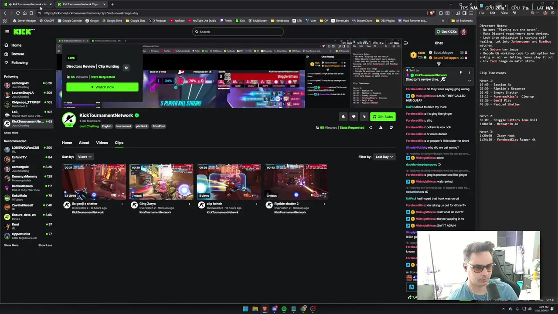Open fissure_dota_en recommended channel
The height and width of the screenshot is (314, 558).
[28, 216]
